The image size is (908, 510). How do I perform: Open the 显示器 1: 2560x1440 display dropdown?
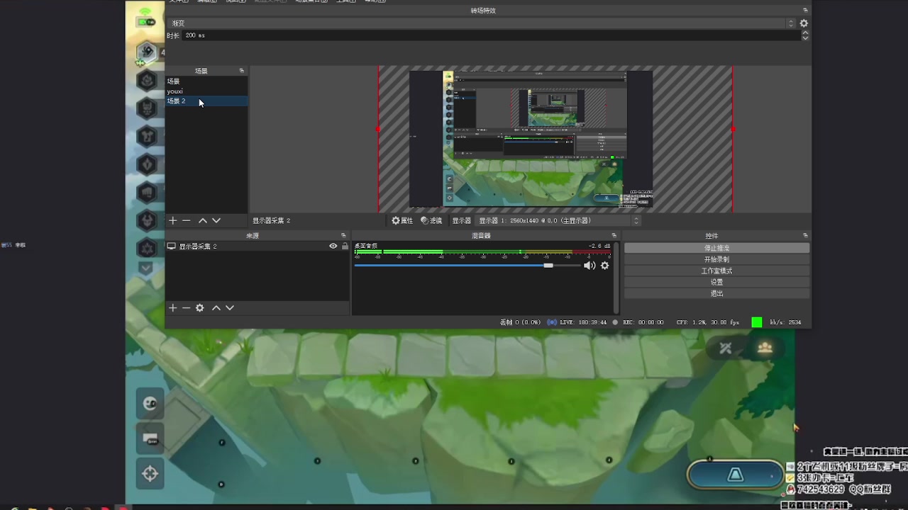559,221
